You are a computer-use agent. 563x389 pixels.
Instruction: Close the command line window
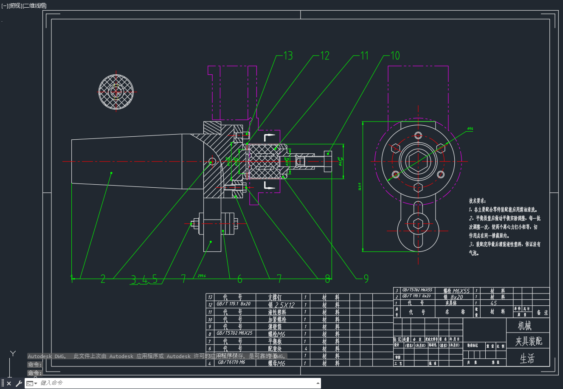(9, 383)
